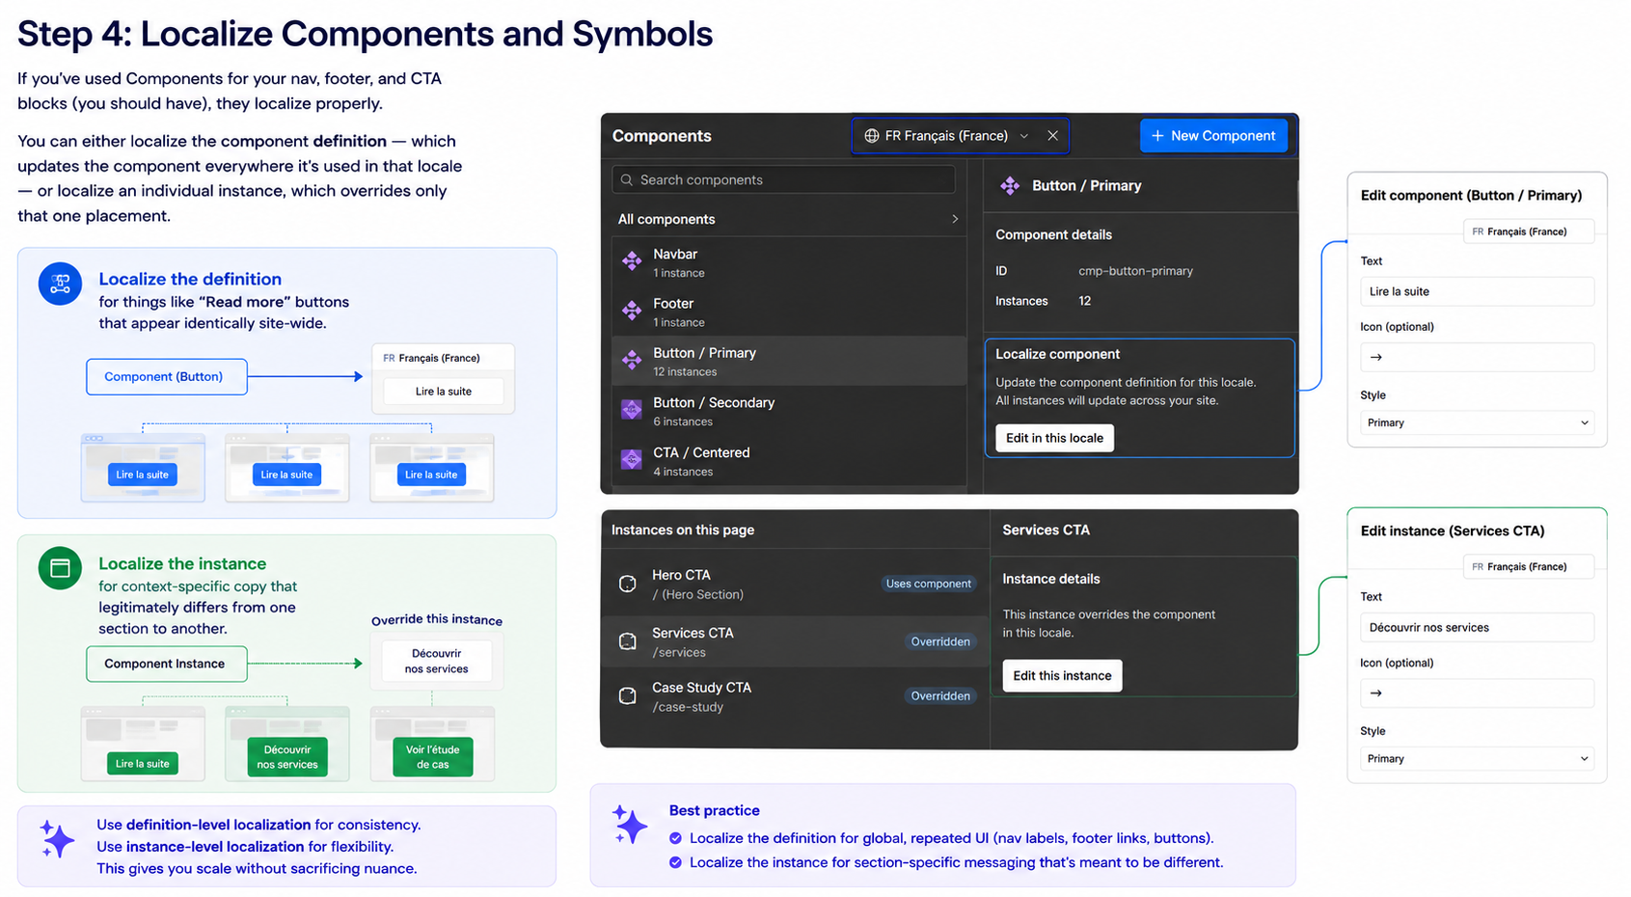This screenshot has height=897, width=1631.
Task: Click Uses component badge on Hero CTA
Action: (x=928, y=584)
